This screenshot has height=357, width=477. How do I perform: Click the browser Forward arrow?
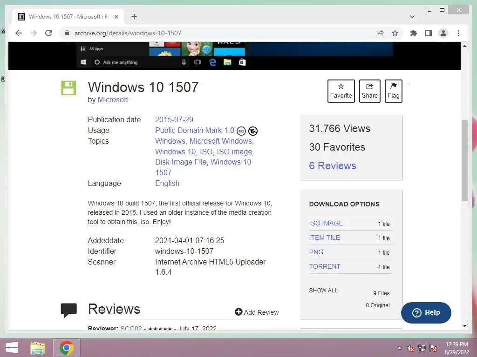[x=34, y=33]
